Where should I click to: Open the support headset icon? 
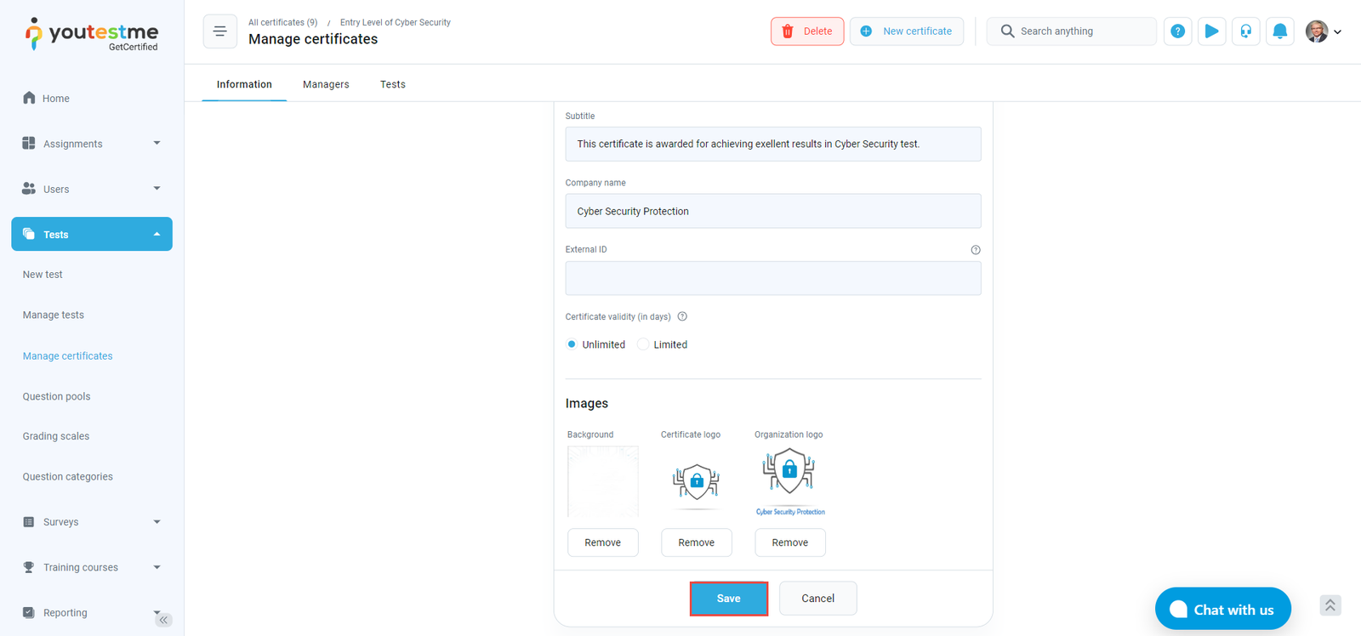[1245, 31]
